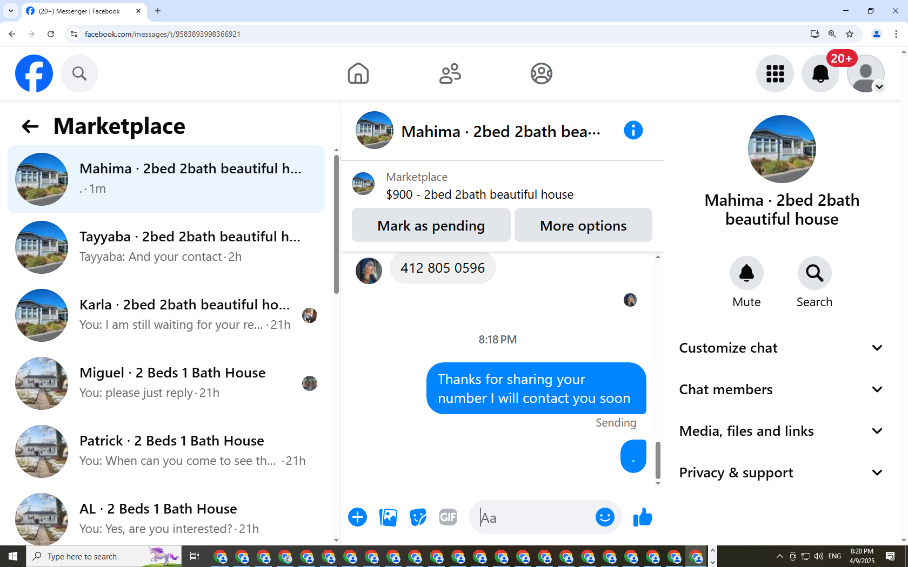Click the More options button
Viewport: 908px width, 567px height.
point(583,225)
